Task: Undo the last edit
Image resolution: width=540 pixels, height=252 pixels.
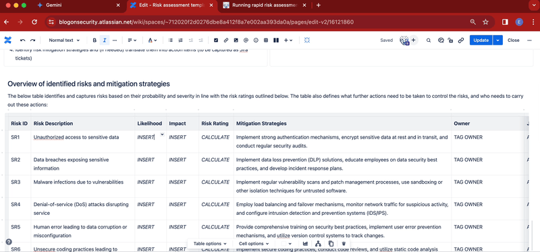Action: point(23,41)
